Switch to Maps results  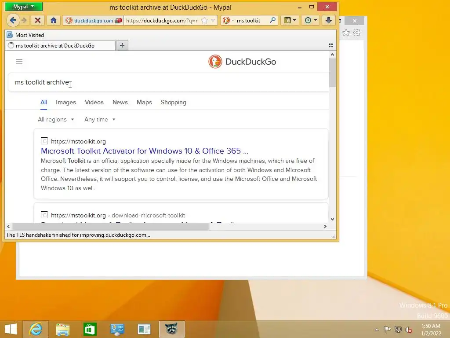144,102
